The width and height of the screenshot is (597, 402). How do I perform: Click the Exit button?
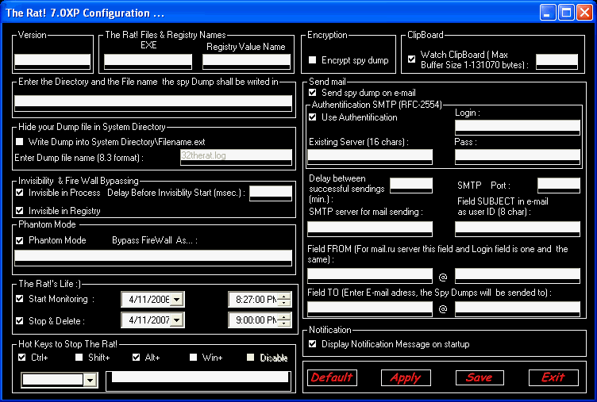coord(553,377)
